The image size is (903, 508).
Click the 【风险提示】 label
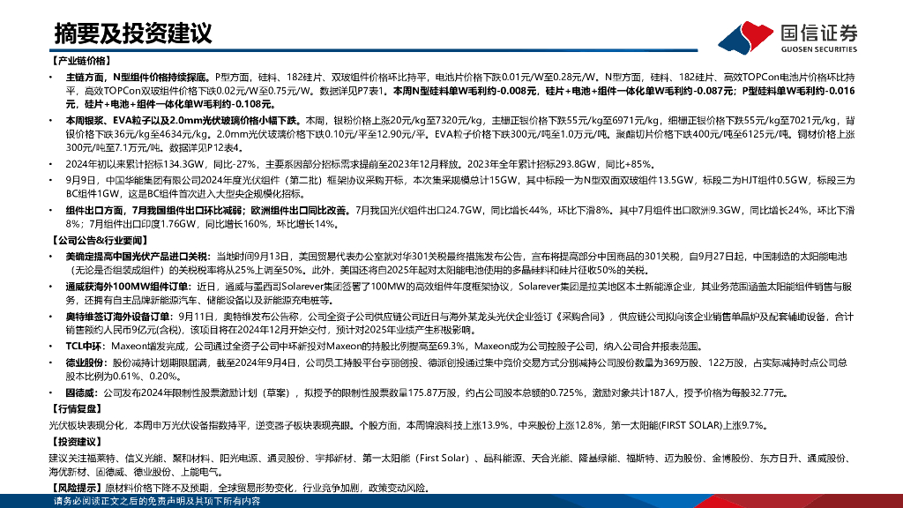[76, 488]
